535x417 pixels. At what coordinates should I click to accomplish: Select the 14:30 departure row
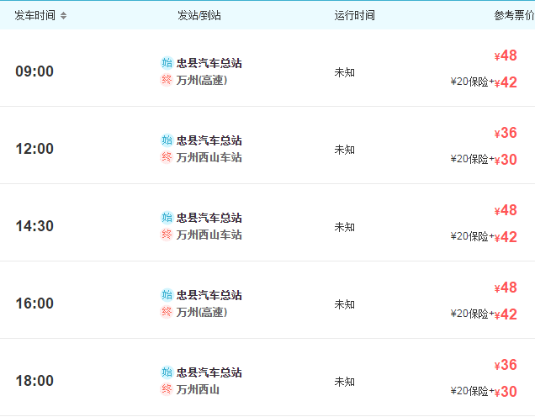tap(267, 223)
